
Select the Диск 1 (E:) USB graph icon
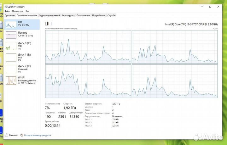pyautogui.click(x=11, y=57)
